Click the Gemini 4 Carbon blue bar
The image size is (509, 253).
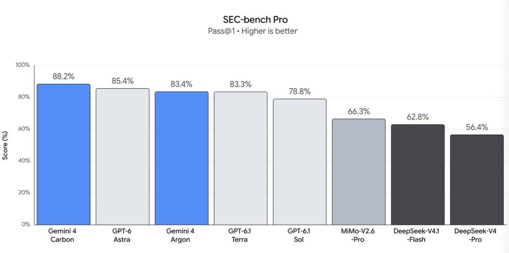(64, 154)
